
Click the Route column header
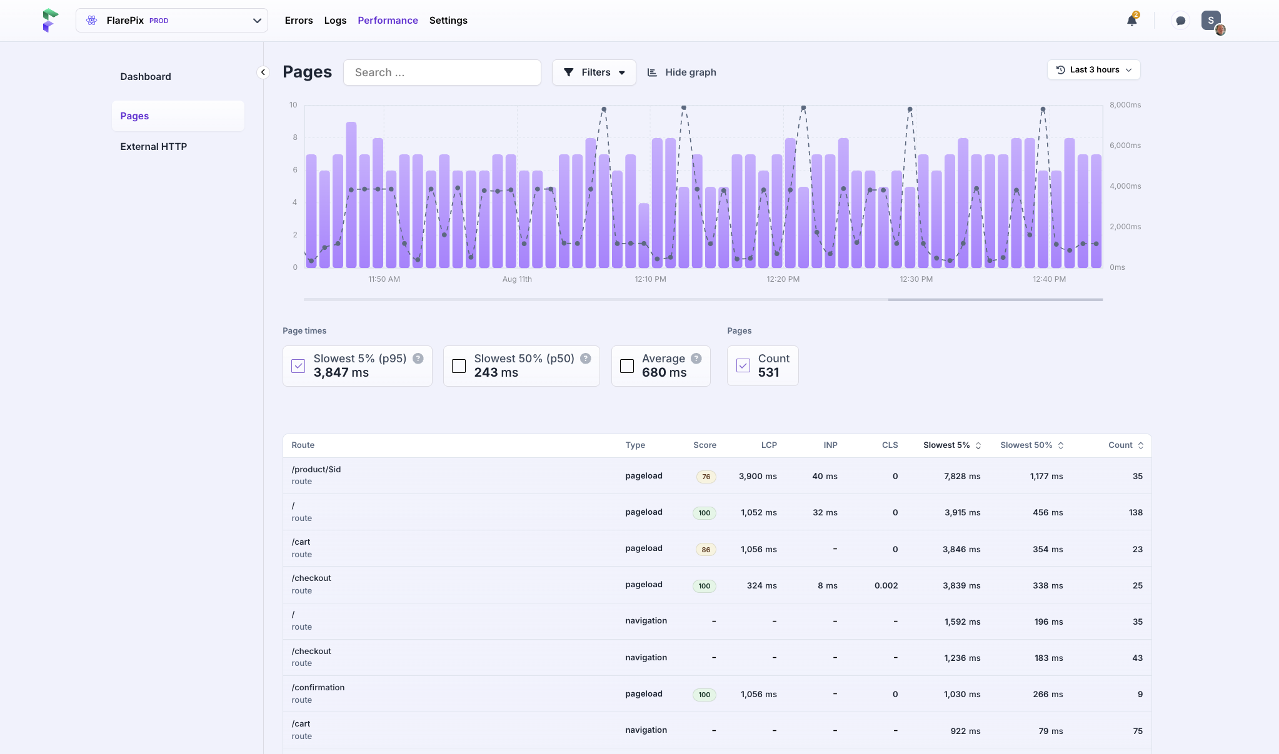(303, 445)
